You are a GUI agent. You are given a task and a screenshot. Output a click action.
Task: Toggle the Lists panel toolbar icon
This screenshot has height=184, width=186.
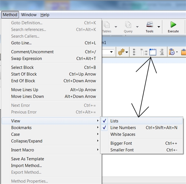click(x=153, y=52)
